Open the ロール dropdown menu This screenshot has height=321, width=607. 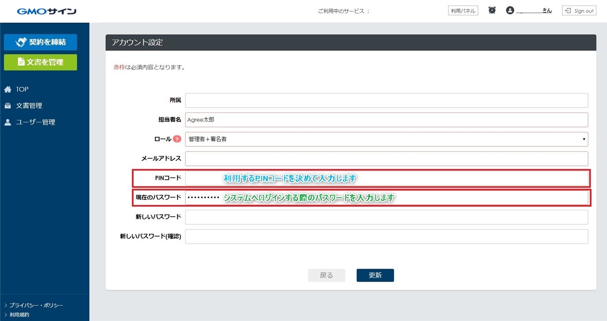tap(386, 139)
